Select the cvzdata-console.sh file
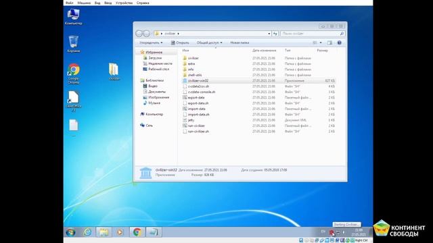This screenshot has height=243, width=433. [202, 92]
